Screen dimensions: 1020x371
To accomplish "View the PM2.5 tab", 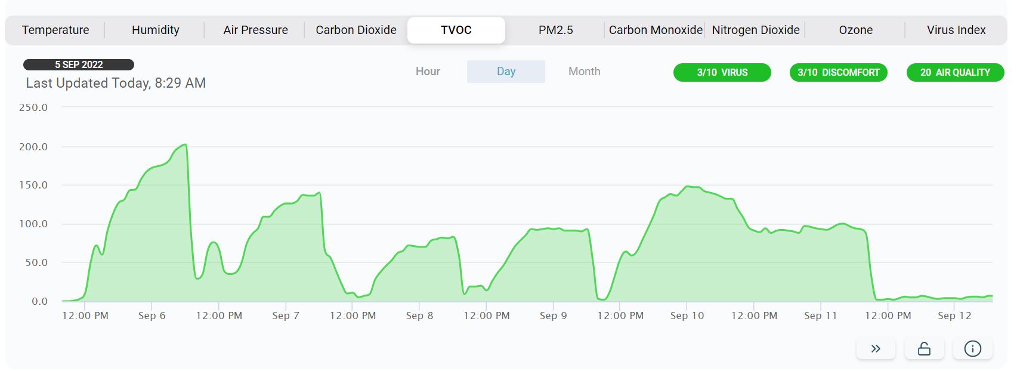I will tap(555, 30).
